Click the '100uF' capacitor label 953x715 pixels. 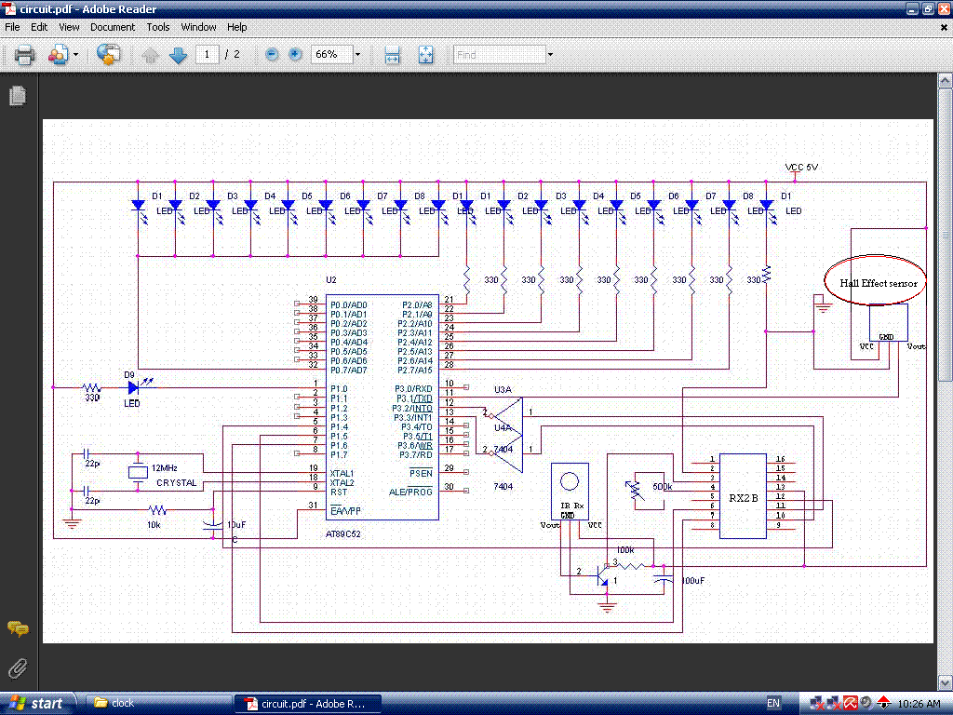coord(692,581)
